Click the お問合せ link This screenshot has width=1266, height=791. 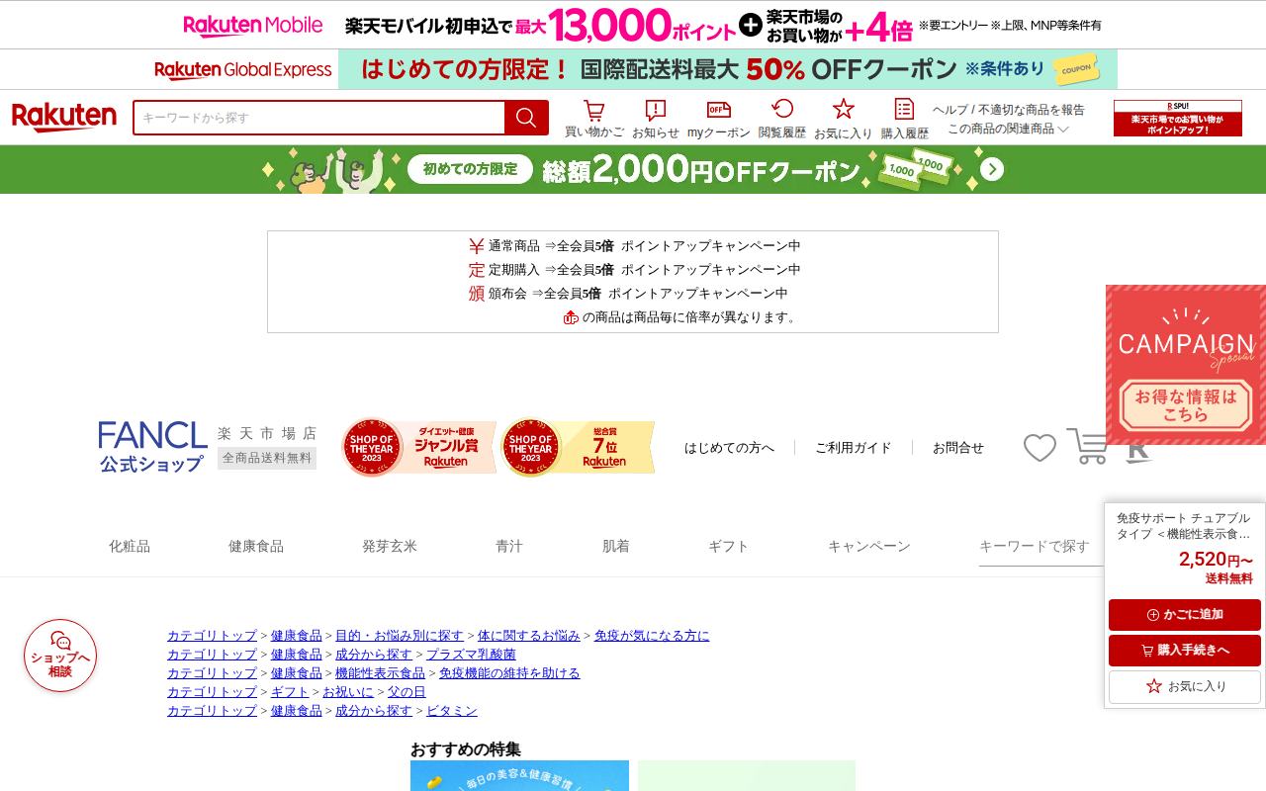point(958,448)
